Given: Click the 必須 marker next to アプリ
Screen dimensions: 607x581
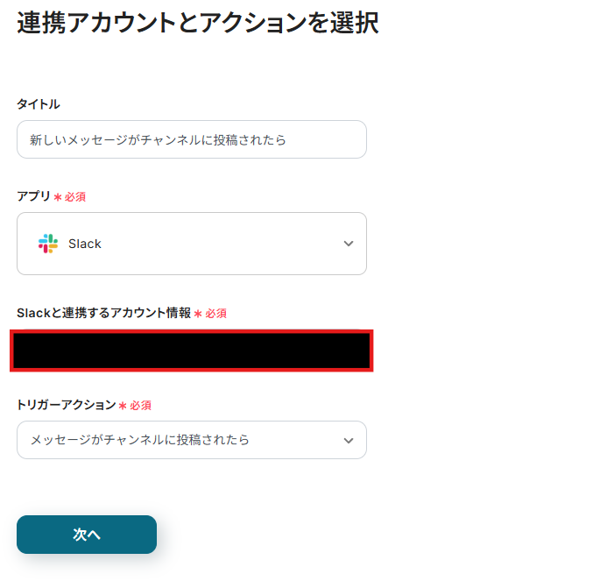Looking at the screenshot, I should click(x=75, y=197).
